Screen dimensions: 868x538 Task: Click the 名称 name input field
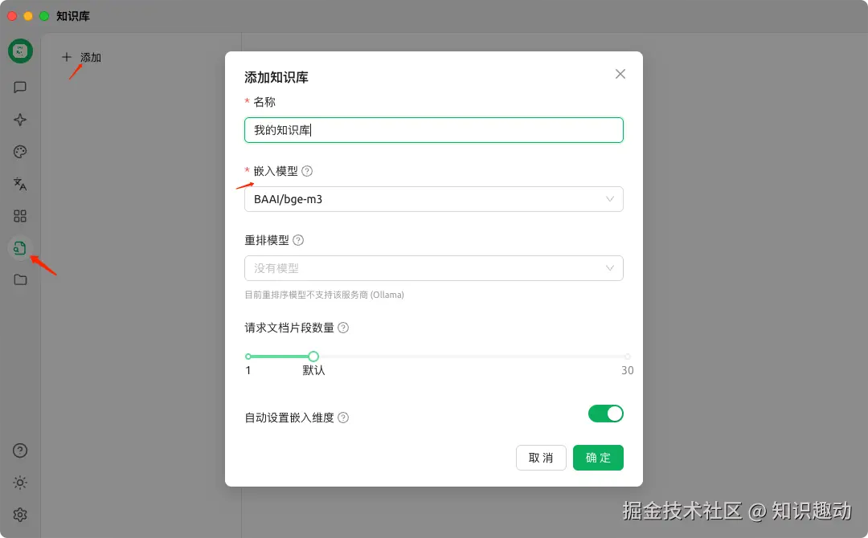(x=434, y=130)
